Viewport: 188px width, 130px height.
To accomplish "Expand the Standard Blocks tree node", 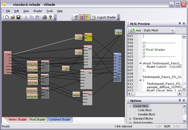I will click(130, 119).
